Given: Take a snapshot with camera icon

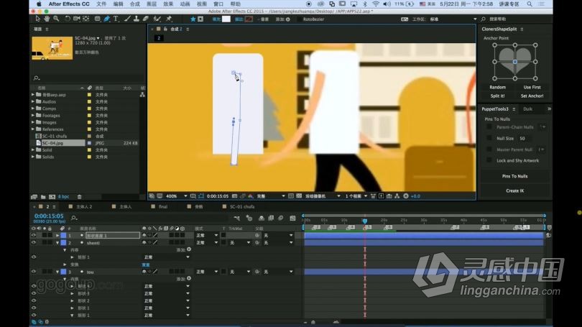Looking at the screenshot, I should [234, 196].
